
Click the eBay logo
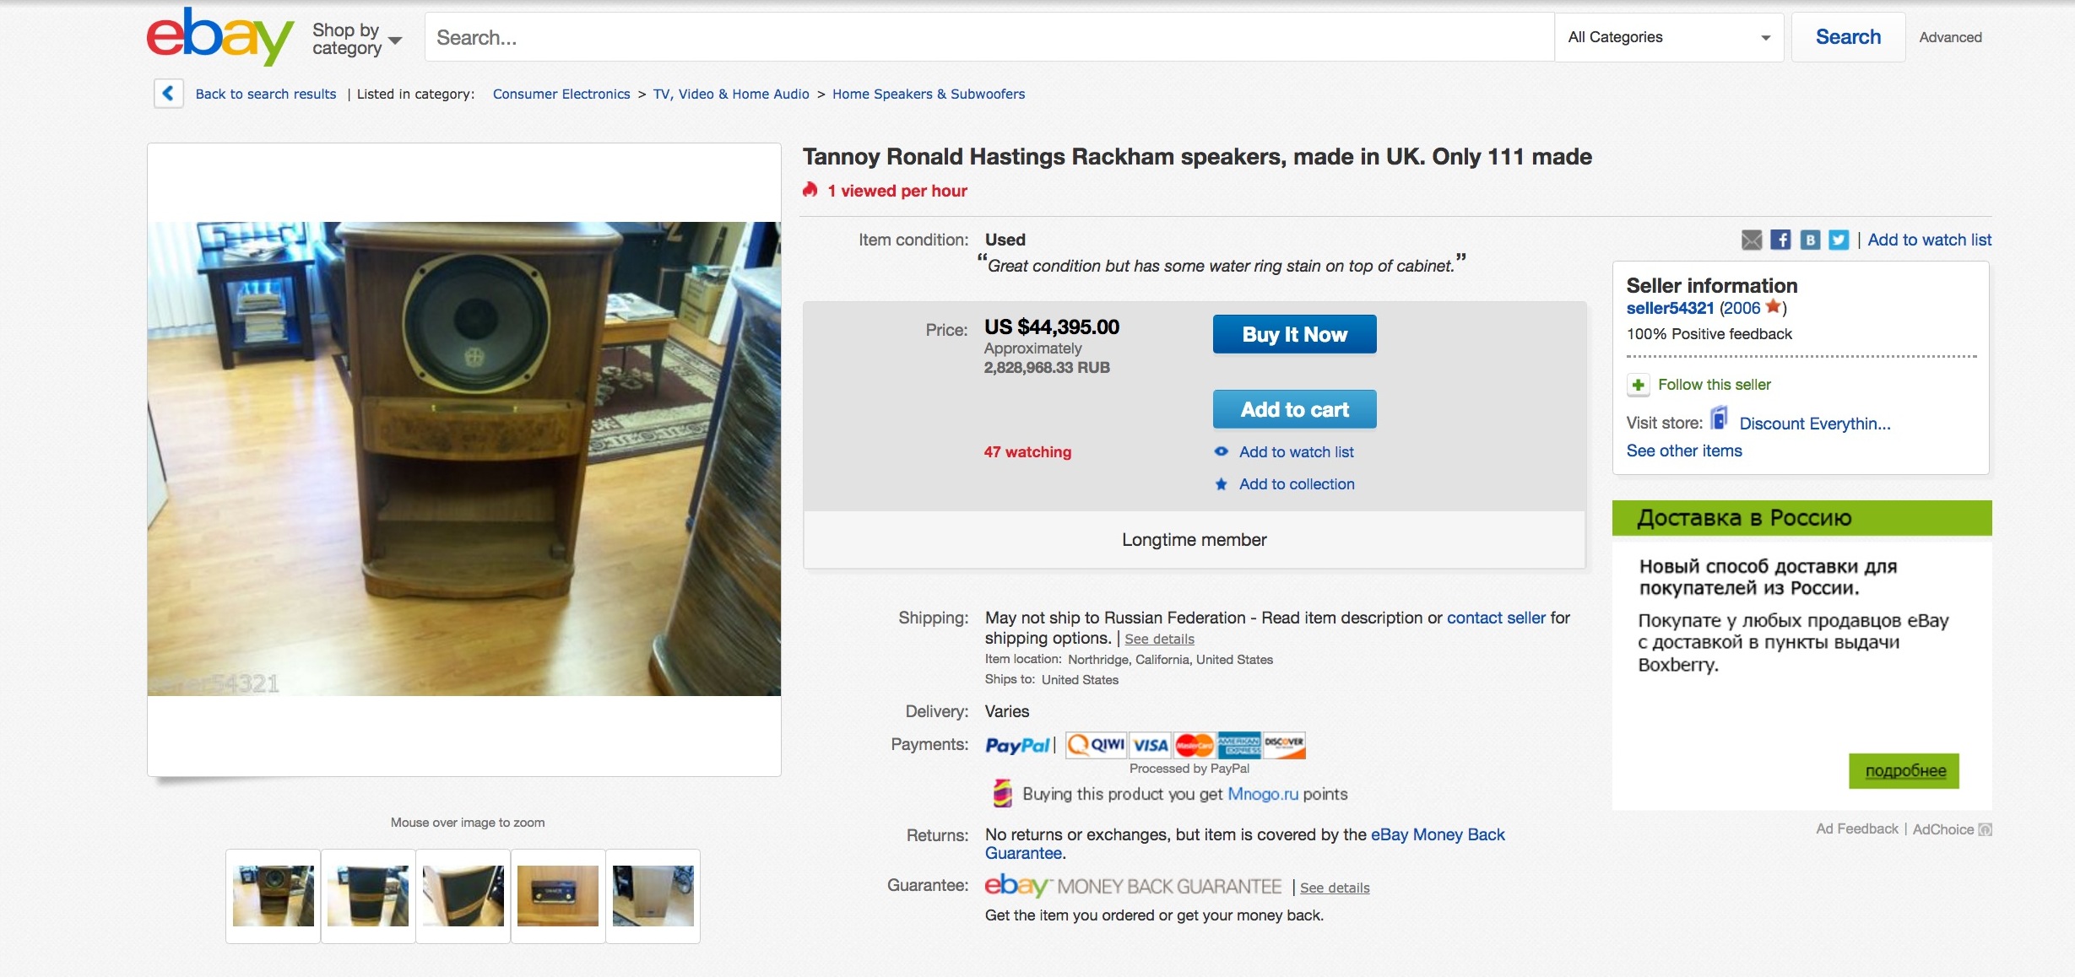point(219,37)
